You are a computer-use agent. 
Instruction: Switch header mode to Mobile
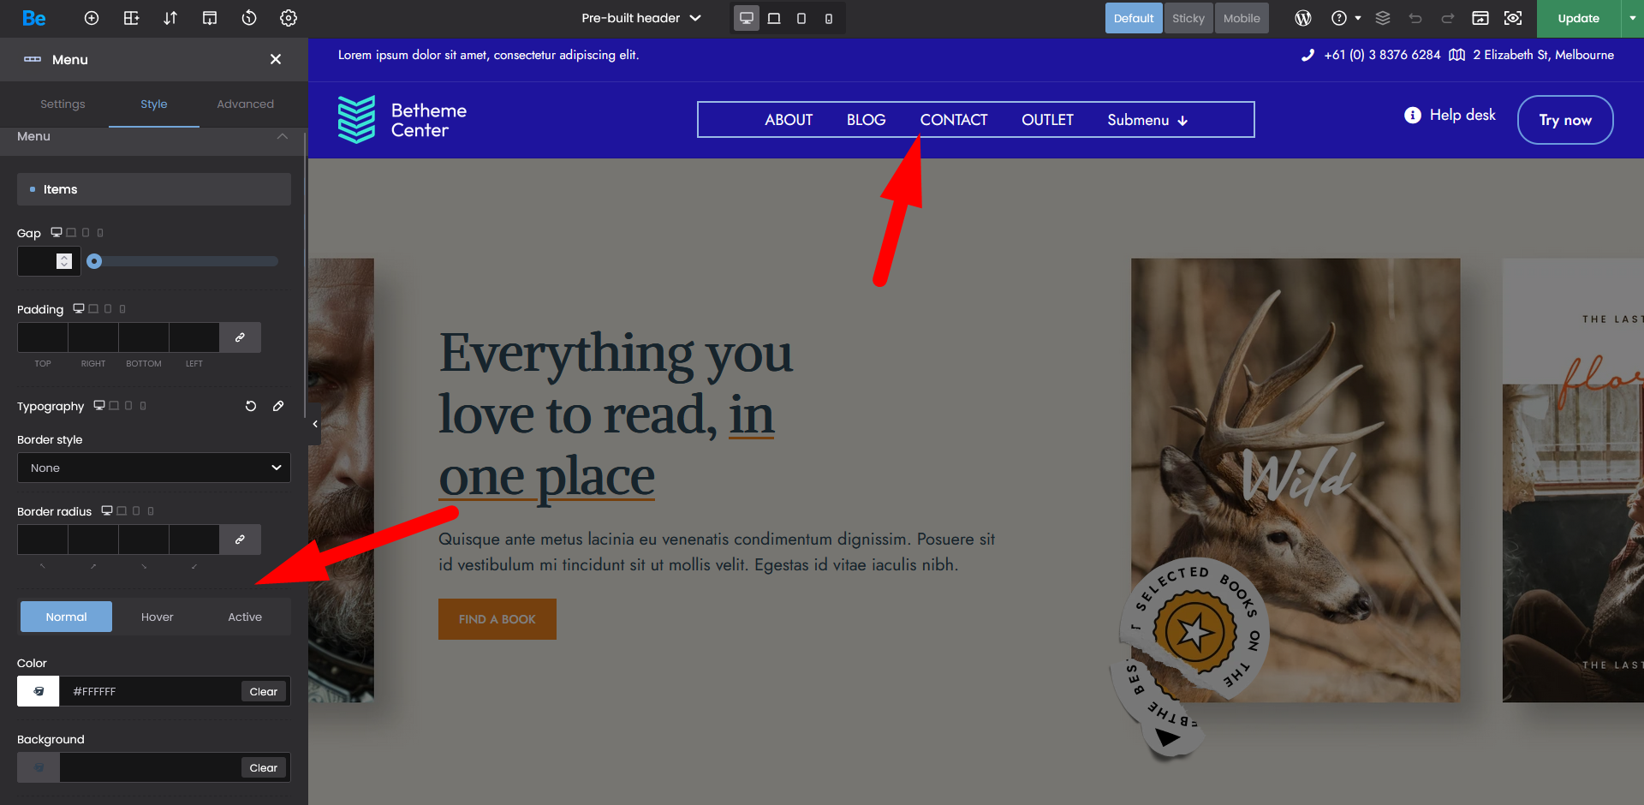click(1241, 18)
